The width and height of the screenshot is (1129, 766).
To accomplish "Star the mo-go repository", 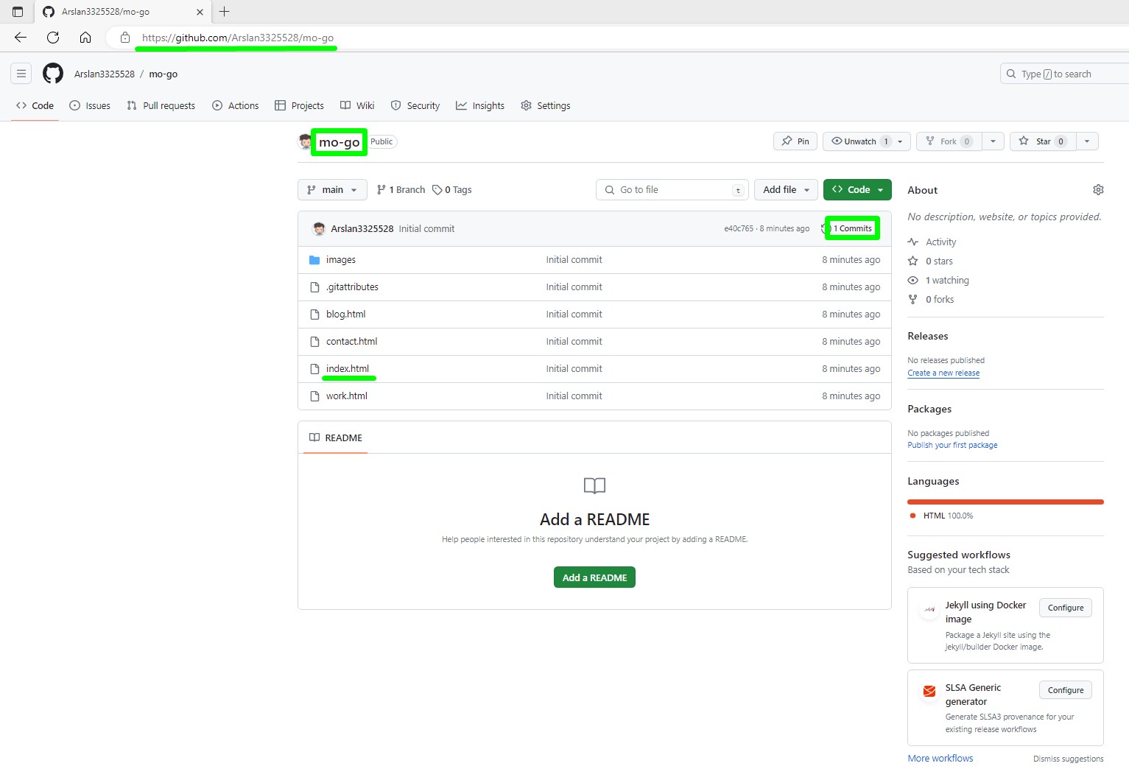I will point(1043,141).
